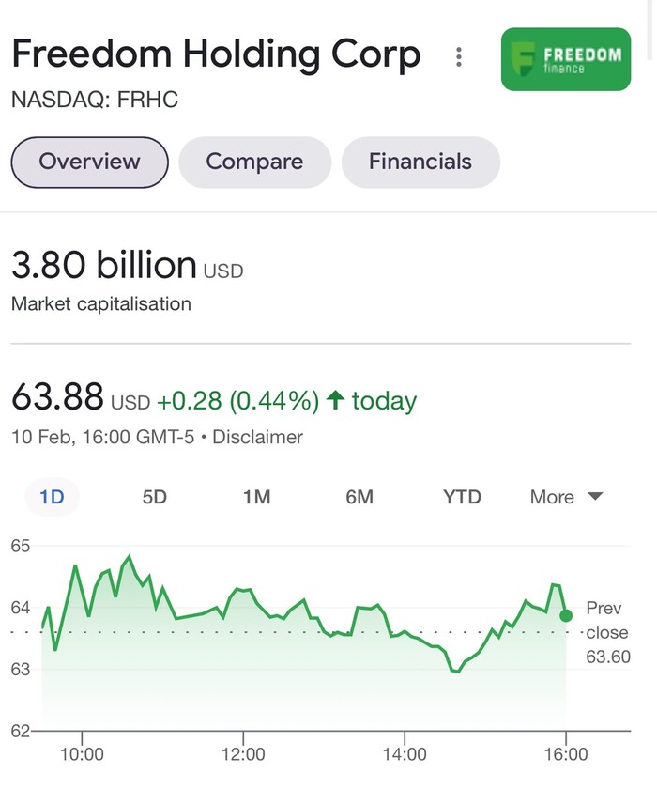Select the Overview tab
The width and height of the screenshot is (657, 789).
pos(89,162)
